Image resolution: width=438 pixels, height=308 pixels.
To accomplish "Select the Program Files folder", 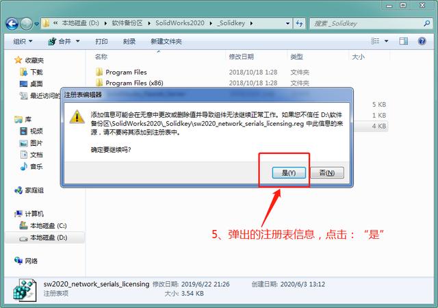I will pyautogui.click(x=126, y=72).
